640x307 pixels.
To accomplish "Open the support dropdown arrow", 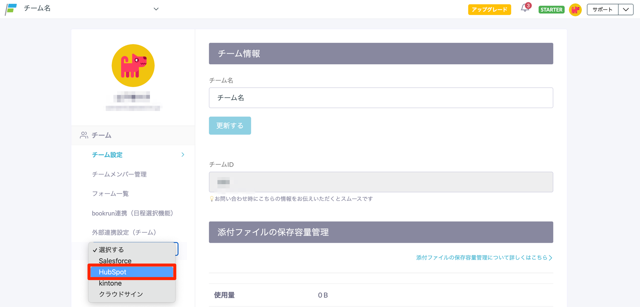I will point(626,10).
